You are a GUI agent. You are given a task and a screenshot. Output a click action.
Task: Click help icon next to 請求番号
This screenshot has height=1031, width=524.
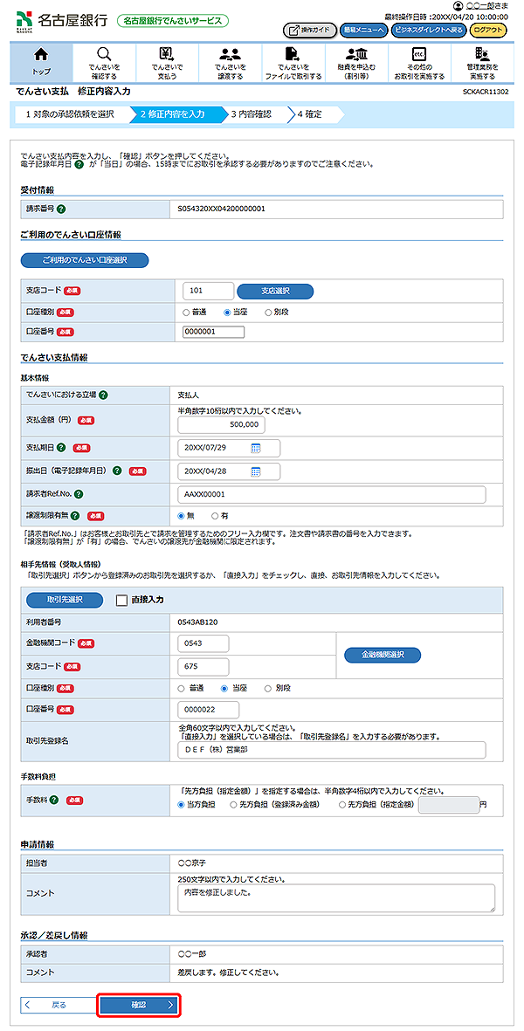(x=62, y=210)
